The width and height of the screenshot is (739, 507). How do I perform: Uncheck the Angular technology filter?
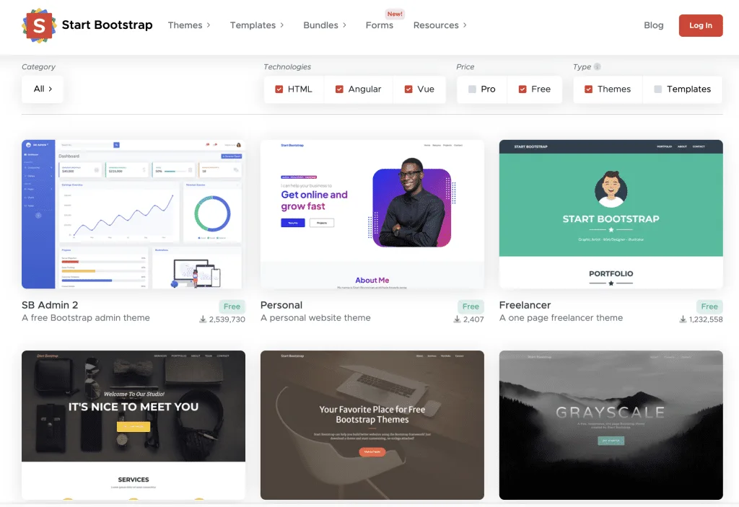click(339, 89)
